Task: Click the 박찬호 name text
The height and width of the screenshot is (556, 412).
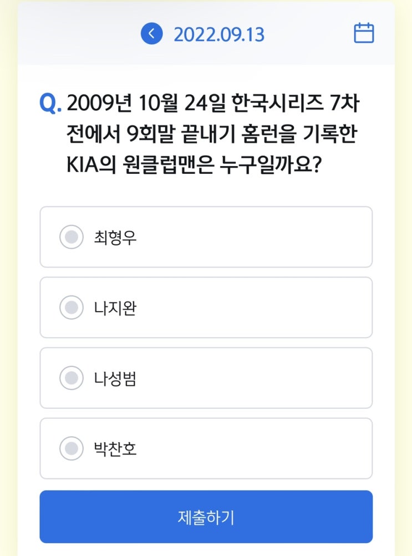Action: pos(115,449)
